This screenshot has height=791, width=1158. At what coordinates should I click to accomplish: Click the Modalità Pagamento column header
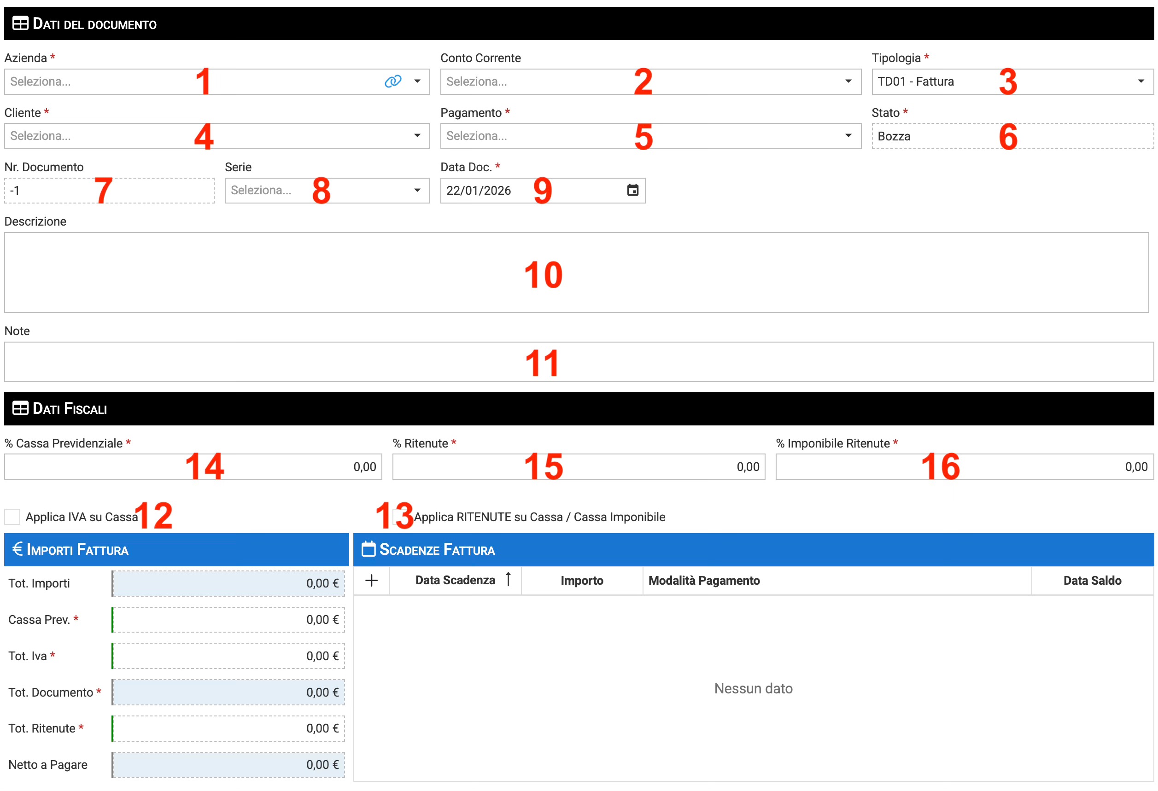pyautogui.click(x=703, y=580)
